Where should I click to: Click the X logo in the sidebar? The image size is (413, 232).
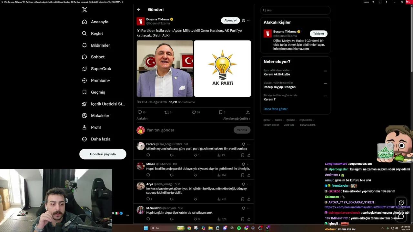coord(85,10)
